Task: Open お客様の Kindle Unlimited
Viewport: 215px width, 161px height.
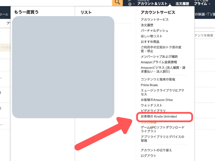Action: (159, 117)
